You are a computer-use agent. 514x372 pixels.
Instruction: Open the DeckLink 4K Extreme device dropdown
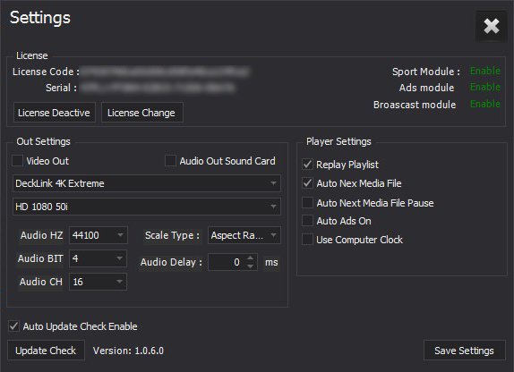coord(147,183)
